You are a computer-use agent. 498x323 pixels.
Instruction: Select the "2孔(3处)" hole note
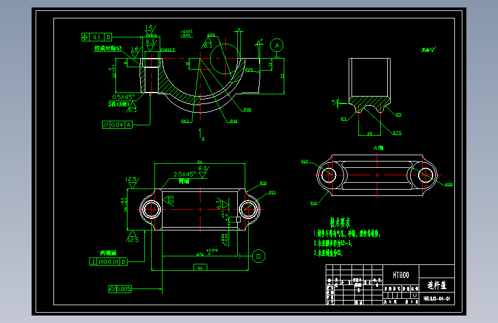118,104
